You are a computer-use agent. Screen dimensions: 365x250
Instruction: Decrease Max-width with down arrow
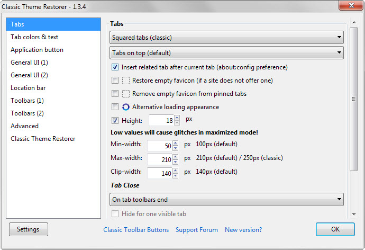pos(176,162)
